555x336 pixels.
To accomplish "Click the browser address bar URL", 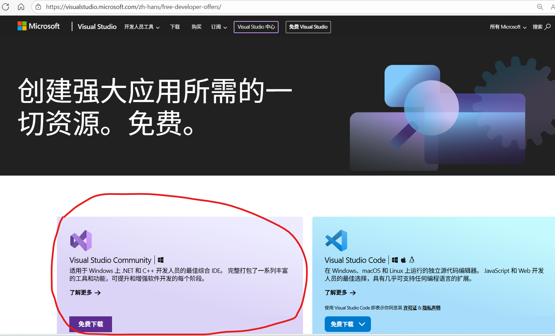I will coord(134,7).
